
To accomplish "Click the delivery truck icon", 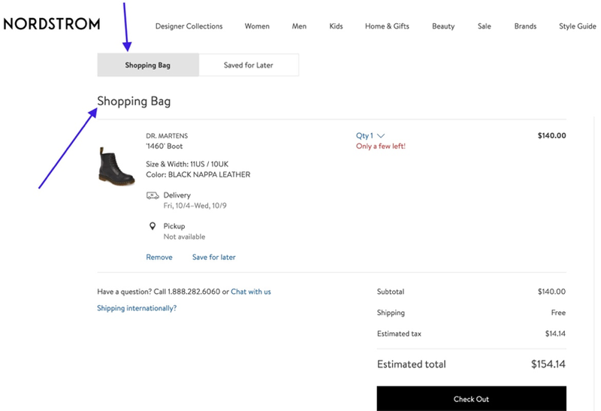I will click(x=153, y=195).
